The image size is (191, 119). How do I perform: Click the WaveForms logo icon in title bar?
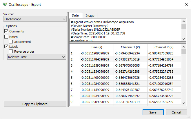click(x=5, y=4)
